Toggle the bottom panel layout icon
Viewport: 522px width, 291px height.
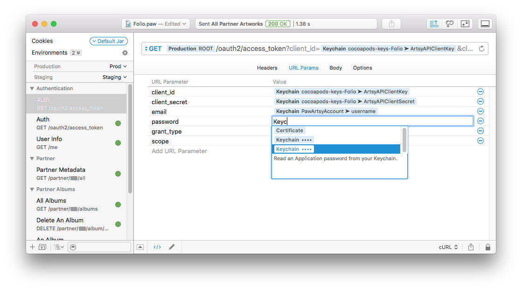click(x=485, y=24)
